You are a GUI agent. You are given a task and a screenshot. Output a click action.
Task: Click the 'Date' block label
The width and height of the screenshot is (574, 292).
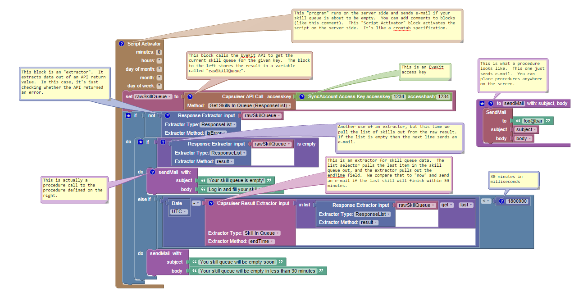(177, 203)
